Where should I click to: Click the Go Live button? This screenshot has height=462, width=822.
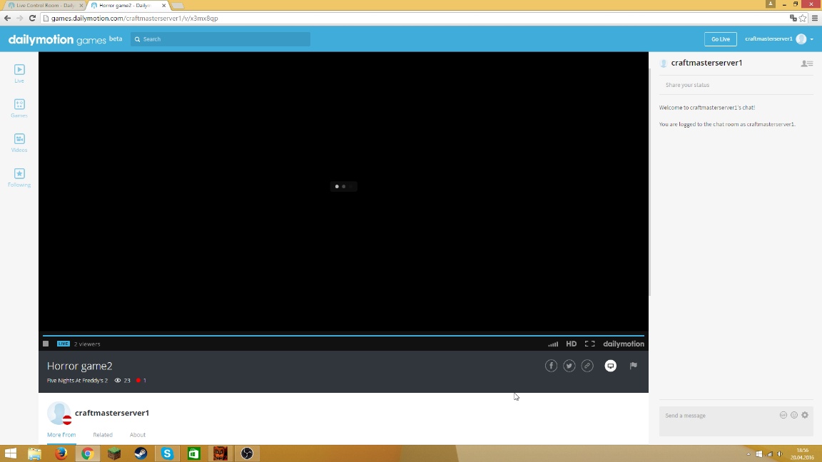(x=720, y=39)
